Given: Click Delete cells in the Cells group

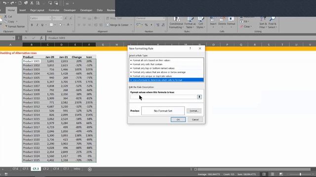Looking at the screenshot, I should [x=222, y=22].
